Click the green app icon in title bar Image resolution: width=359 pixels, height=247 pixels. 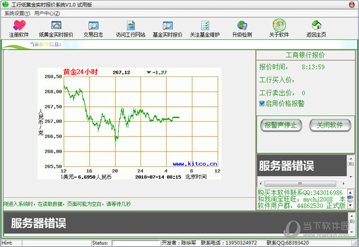(x=5, y=4)
